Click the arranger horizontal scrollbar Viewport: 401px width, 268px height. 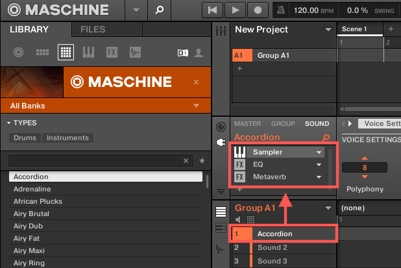[371, 109]
